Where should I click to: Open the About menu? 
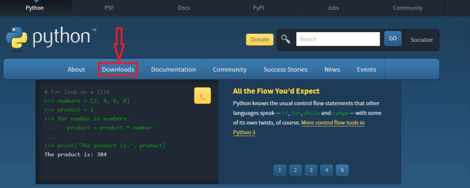click(x=76, y=69)
